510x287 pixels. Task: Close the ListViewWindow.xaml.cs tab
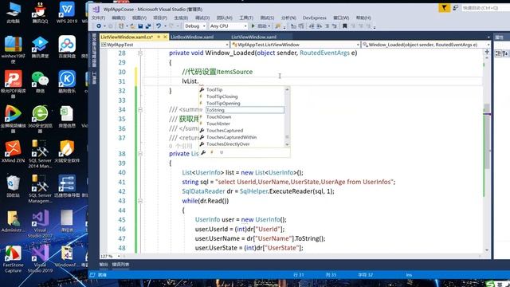tap(165, 37)
